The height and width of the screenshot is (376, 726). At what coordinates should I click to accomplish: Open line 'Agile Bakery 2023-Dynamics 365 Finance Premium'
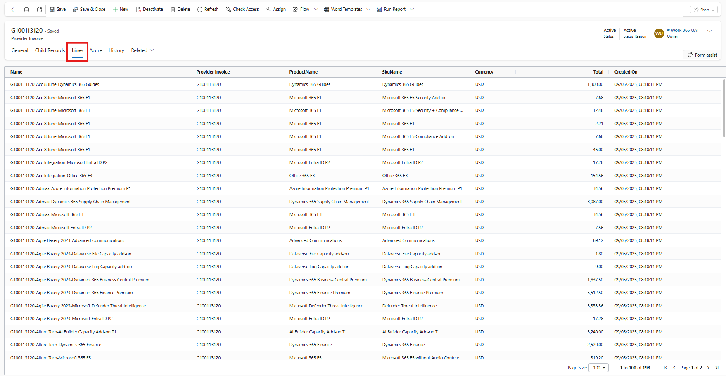71,293
